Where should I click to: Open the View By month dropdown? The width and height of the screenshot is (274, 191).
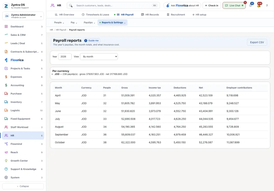99,57
